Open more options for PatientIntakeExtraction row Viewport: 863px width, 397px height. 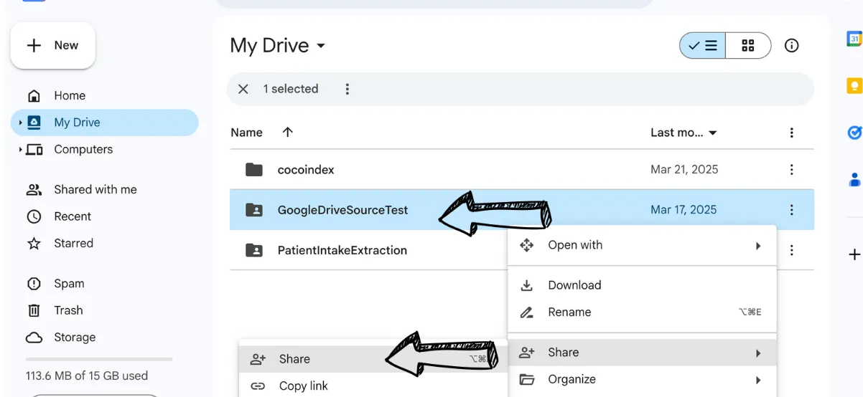pos(791,250)
